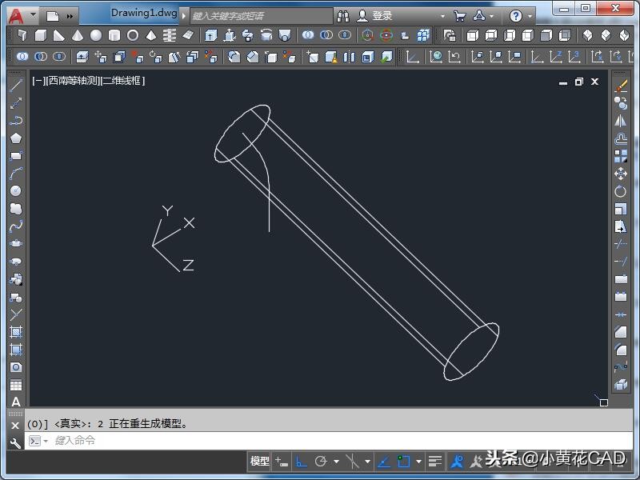The width and height of the screenshot is (640, 480).
Task: Select the Table tool in Draw toolbar
Action: click(x=15, y=385)
